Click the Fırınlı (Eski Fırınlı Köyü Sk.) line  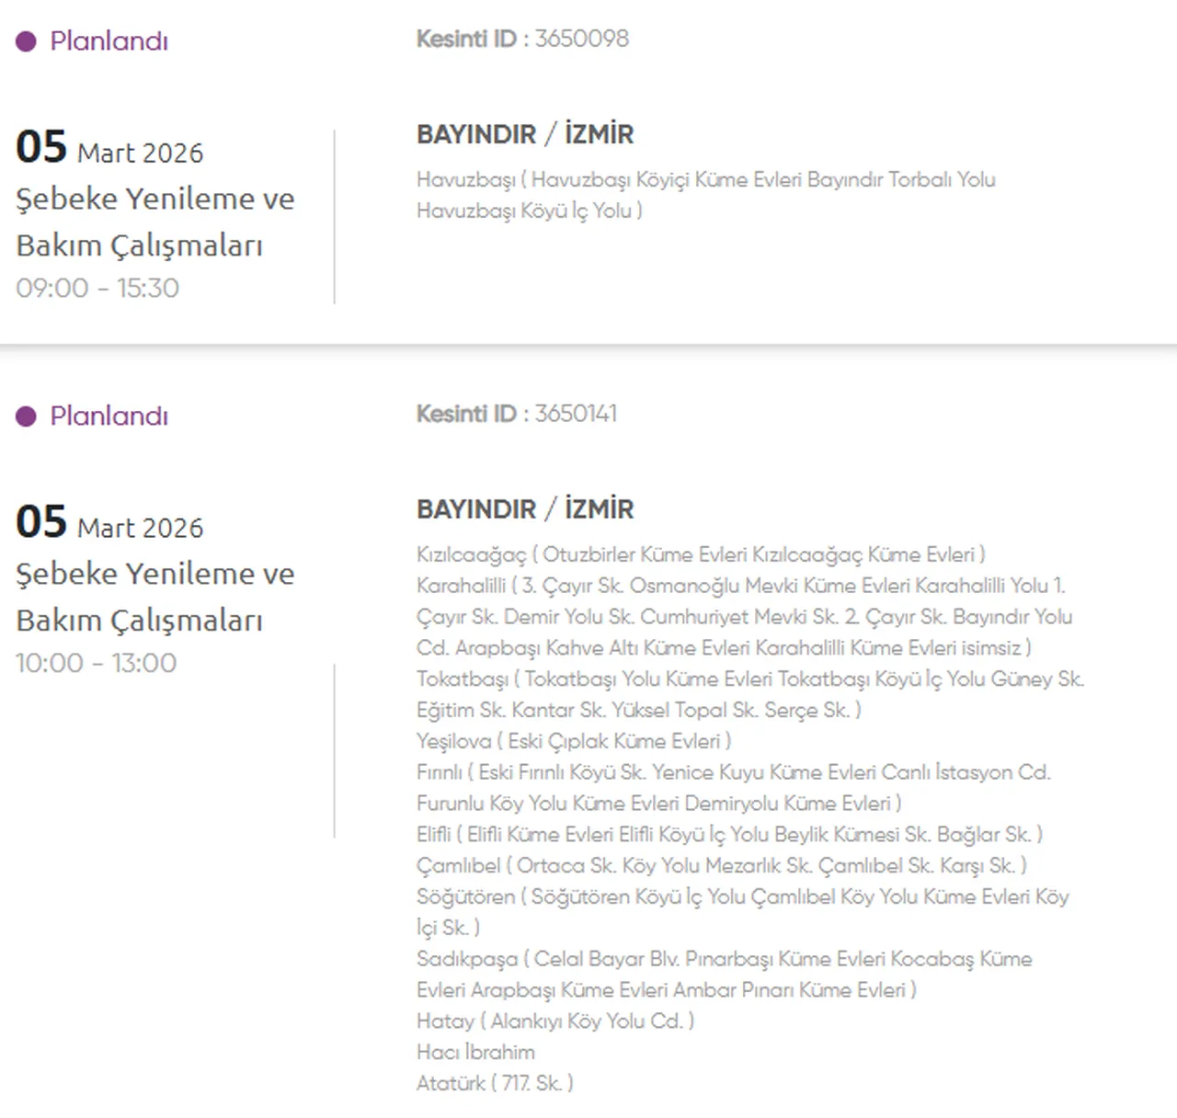click(x=733, y=772)
